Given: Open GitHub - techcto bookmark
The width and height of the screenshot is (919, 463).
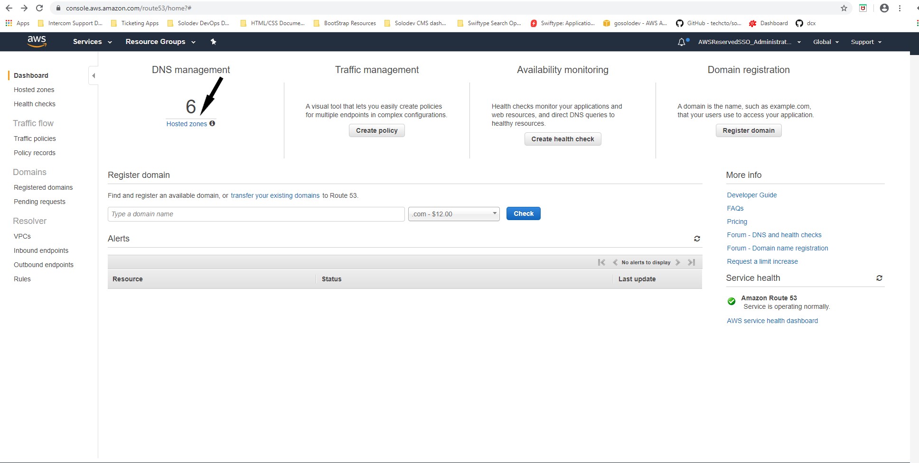Looking at the screenshot, I should tap(709, 23).
